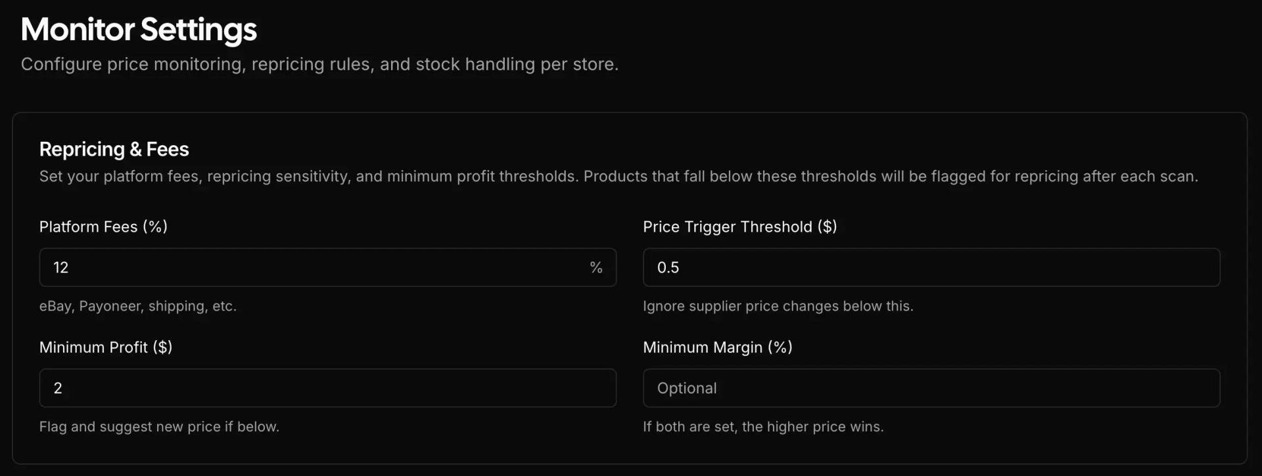Select the value '0.5' in Price Trigger Threshold
Image resolution: width=1262 pixels, height=476 pixels.
(668, 267)
